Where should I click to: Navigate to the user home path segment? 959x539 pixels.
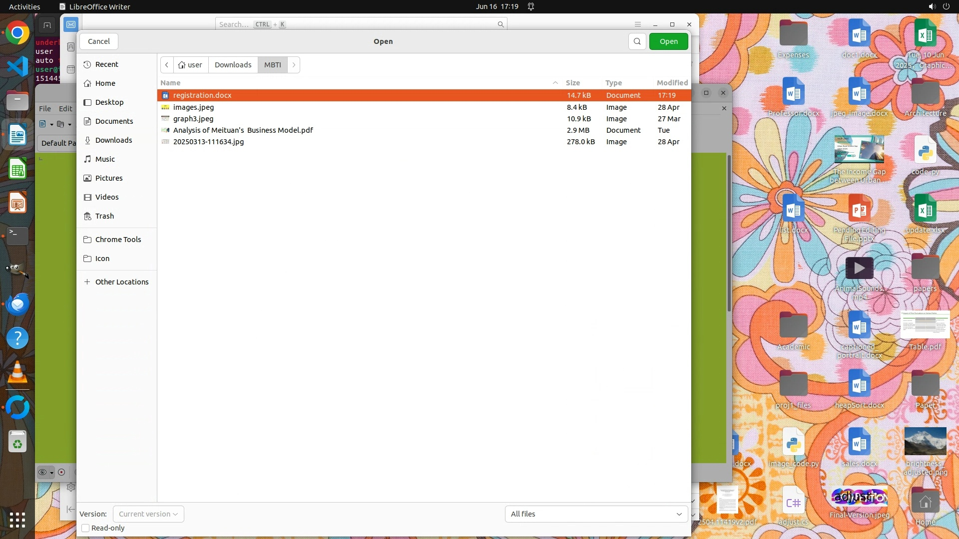(x=191, y=65)
